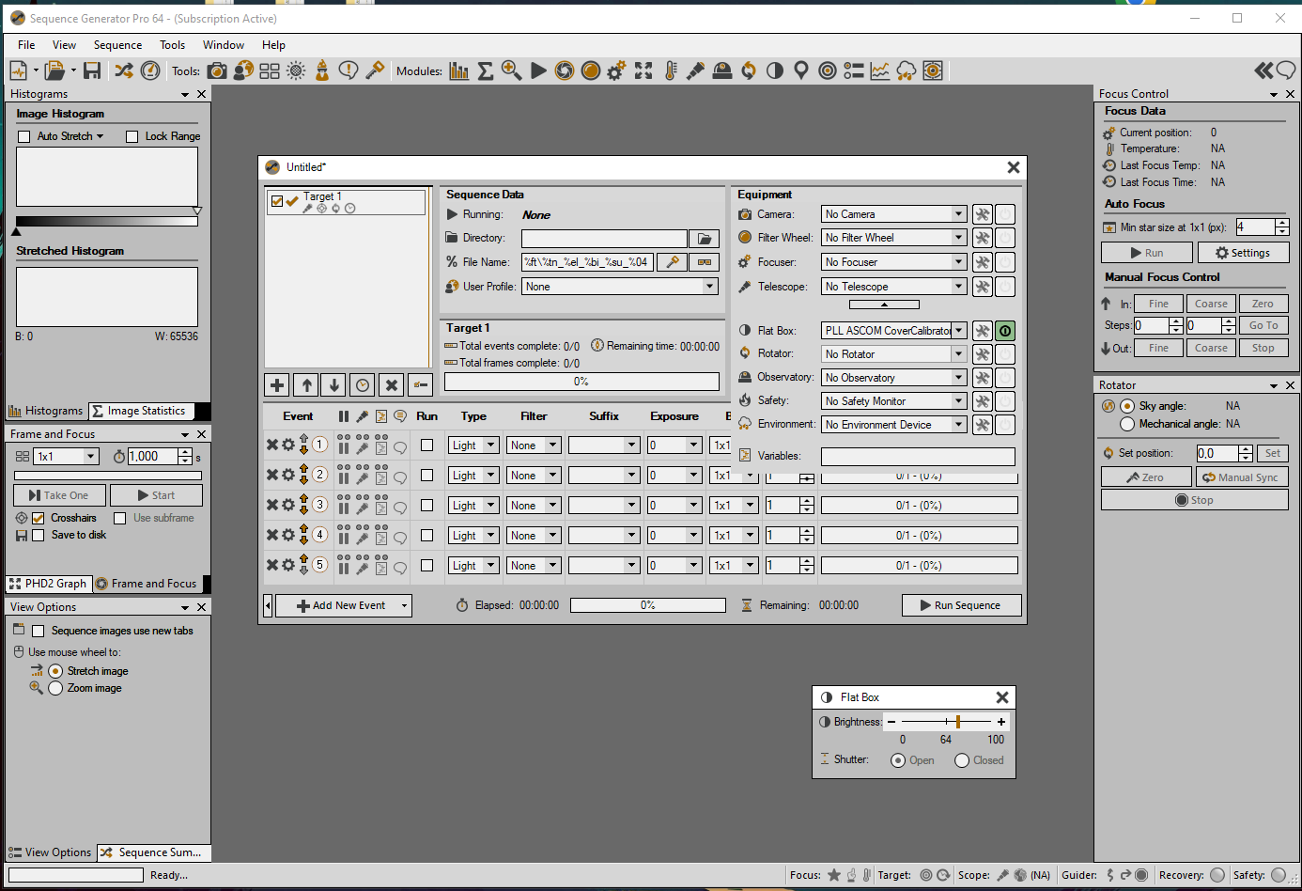Screen dimensions: 1302x891
Task: Open the Sequence menu
Action: point(117,45)
